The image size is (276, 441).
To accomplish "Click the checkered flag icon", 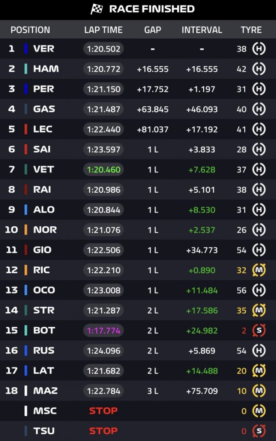I will [x=97, y=9].
